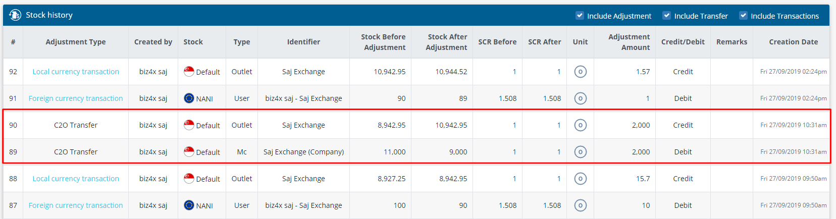Click the Mc type cell in row 89

tap(242, 152)
